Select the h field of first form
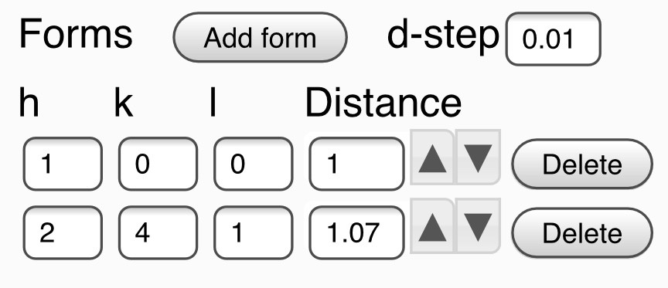 (63, 164)
